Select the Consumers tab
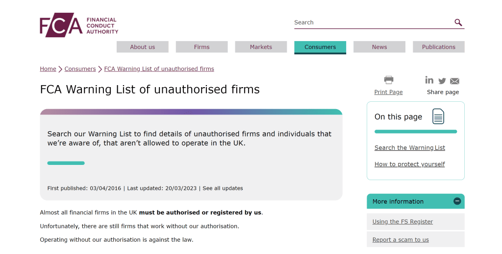 (320, 47)
